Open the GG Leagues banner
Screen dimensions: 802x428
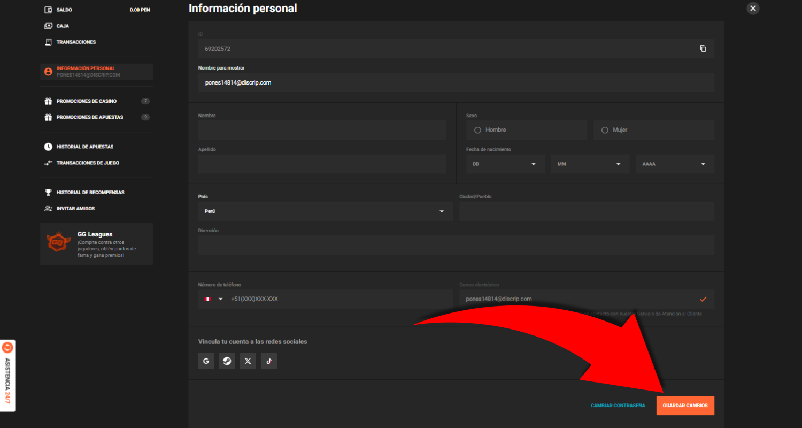96,244
